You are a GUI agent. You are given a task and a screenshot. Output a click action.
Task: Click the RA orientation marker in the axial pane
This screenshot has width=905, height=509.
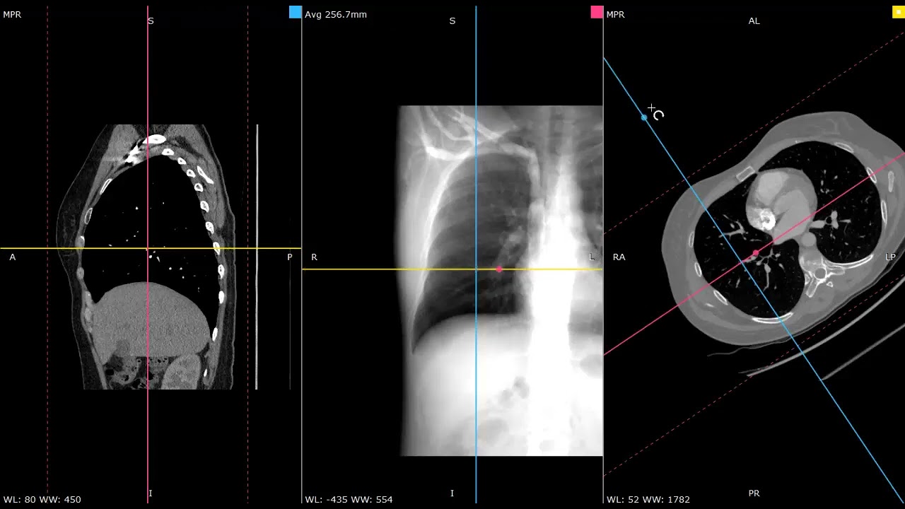tap(619, 257)
